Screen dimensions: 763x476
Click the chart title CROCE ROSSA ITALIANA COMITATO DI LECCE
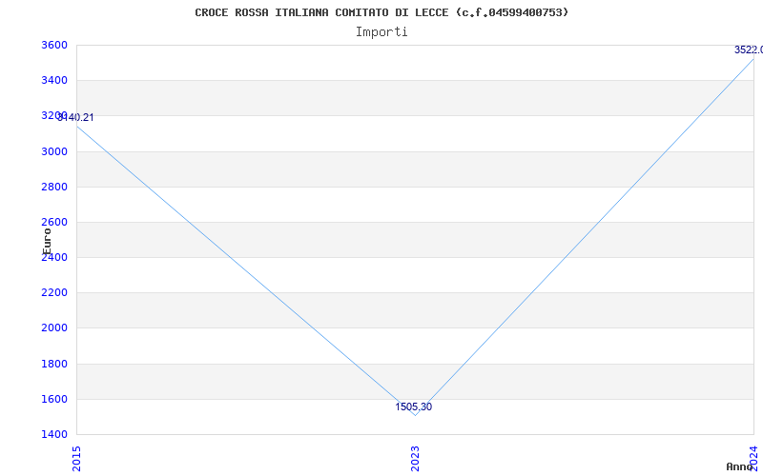point(381,12)
